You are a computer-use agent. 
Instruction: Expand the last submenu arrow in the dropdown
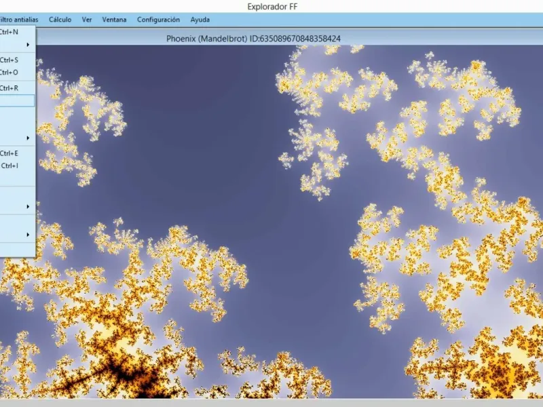28,235
